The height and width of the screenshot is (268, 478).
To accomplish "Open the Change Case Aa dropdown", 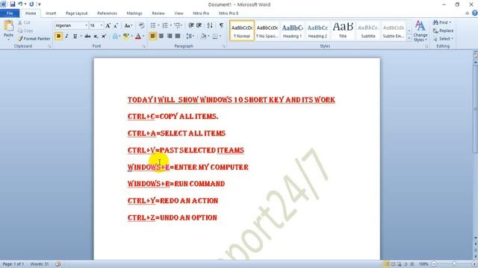I will [128, 26].
